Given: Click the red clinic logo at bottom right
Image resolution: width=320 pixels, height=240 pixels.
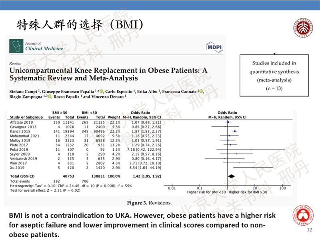Looking at the screenshot, I should coord(298,219).
